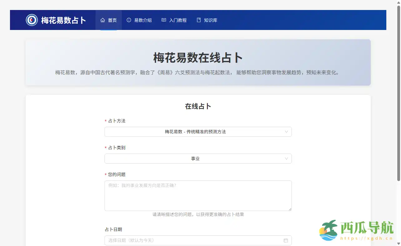Click the 梅花易数占卜 circular logo icon
Viewport: 401px width, 246px height.
tap(32, 20)
